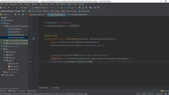
Task: Click the override gutter icon at line 16
Action: pyautogui.click(x=34, y=39)
